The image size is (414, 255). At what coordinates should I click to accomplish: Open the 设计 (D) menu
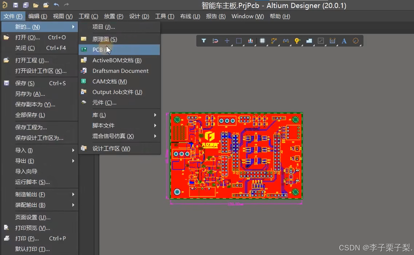(x=139, y=16)
